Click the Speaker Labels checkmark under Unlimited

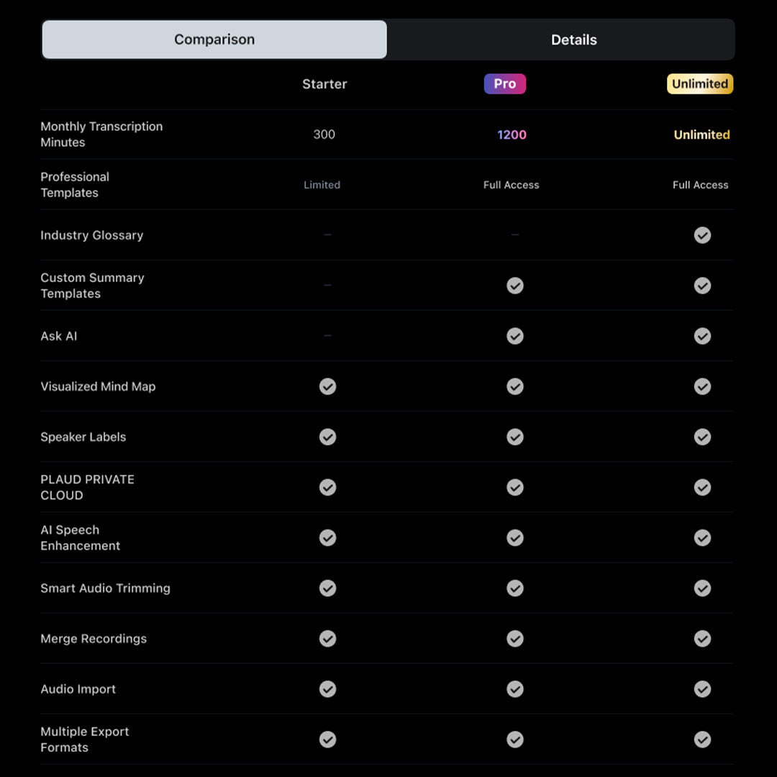(x=702, y=437)
